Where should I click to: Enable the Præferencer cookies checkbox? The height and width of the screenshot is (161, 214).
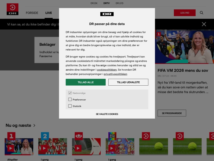tap(70, 99)
